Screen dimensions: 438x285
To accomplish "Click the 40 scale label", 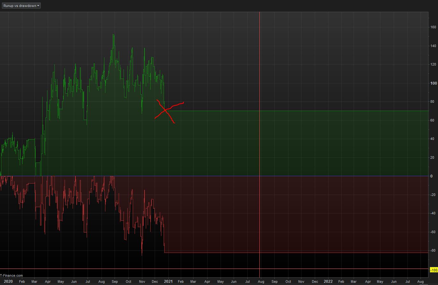I will (432, 139).
